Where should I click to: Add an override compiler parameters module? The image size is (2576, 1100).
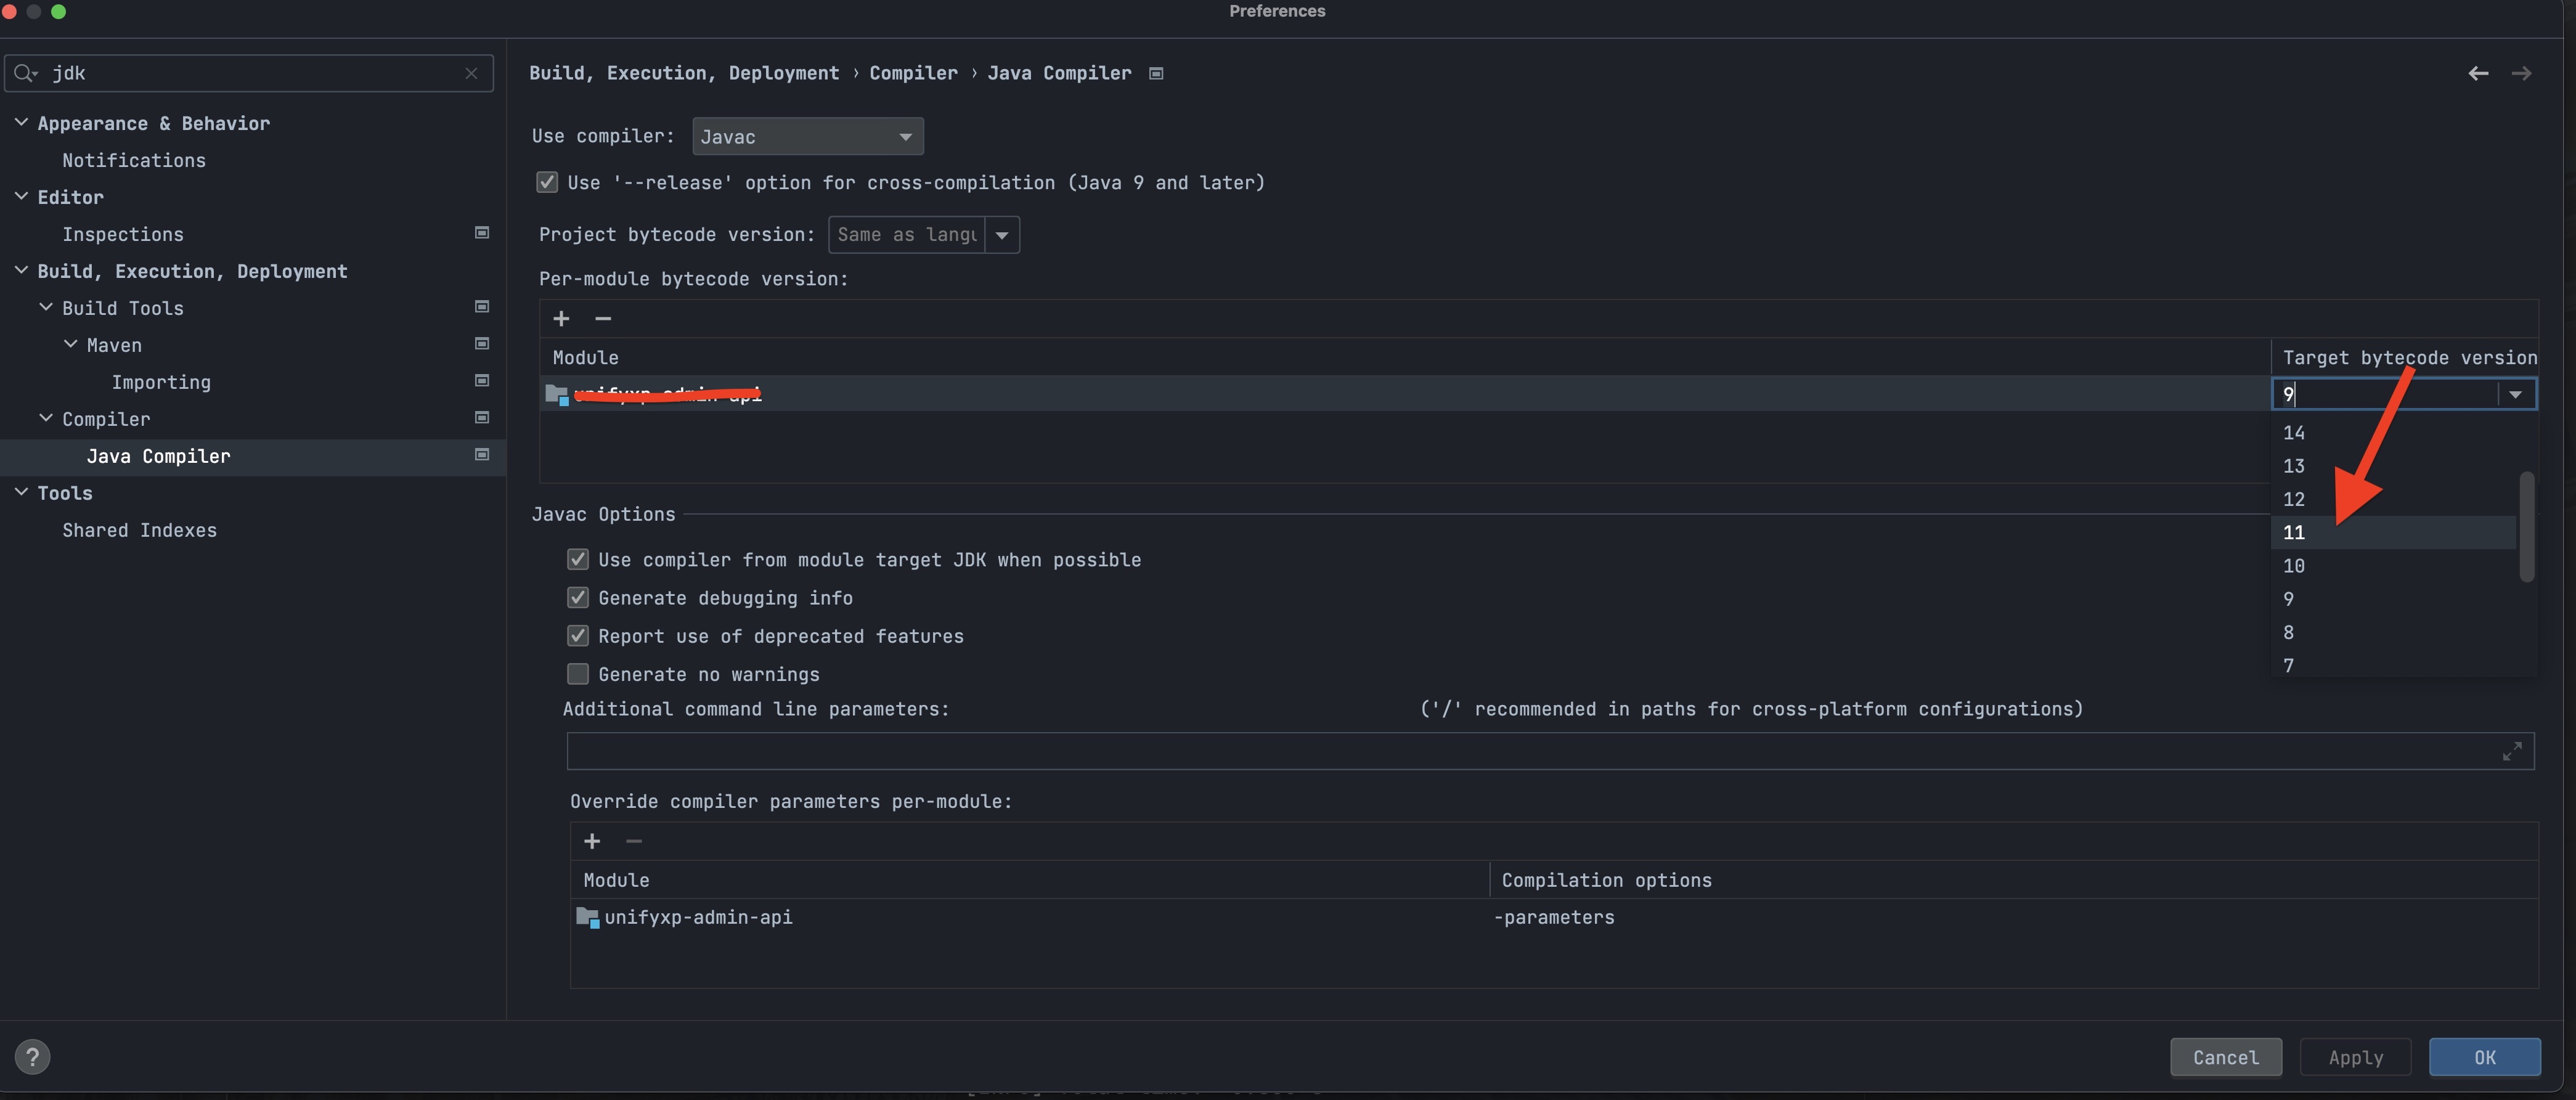point(591,841)
